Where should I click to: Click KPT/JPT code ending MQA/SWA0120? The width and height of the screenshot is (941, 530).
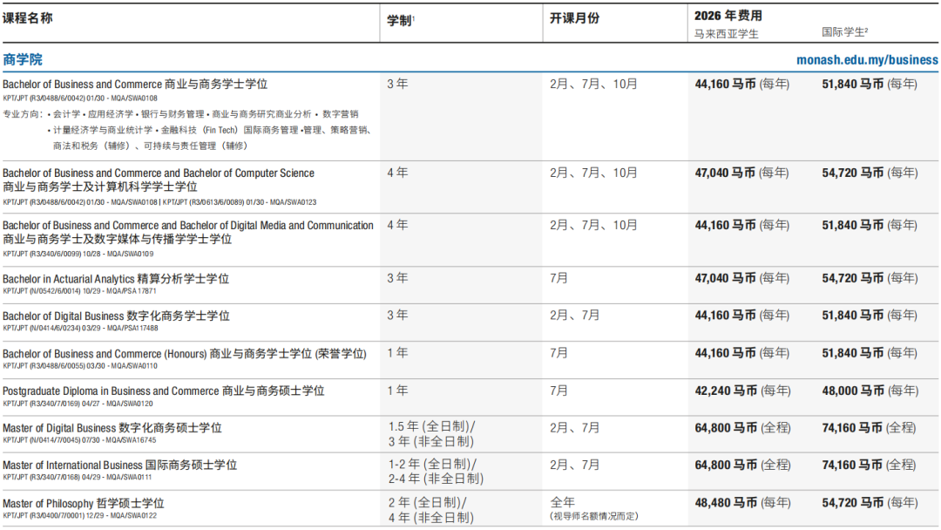pos(78,404)
